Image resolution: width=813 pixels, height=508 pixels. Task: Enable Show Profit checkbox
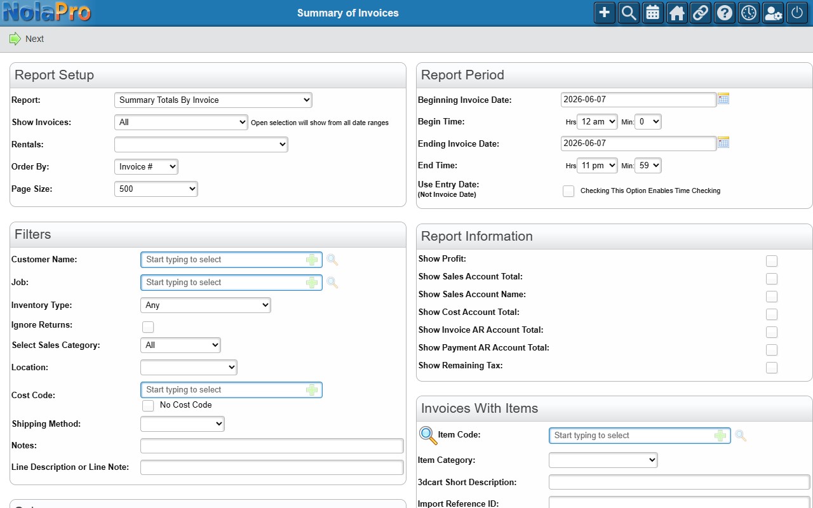click(x=772, y=261)
